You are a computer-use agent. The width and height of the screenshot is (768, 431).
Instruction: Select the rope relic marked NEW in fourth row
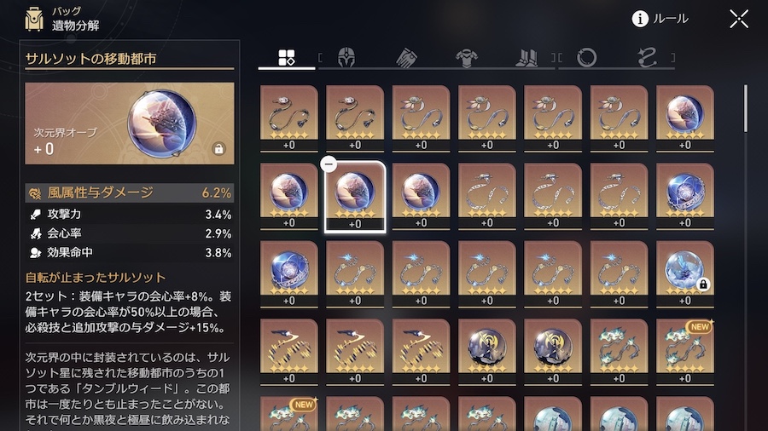click(684, 351)
